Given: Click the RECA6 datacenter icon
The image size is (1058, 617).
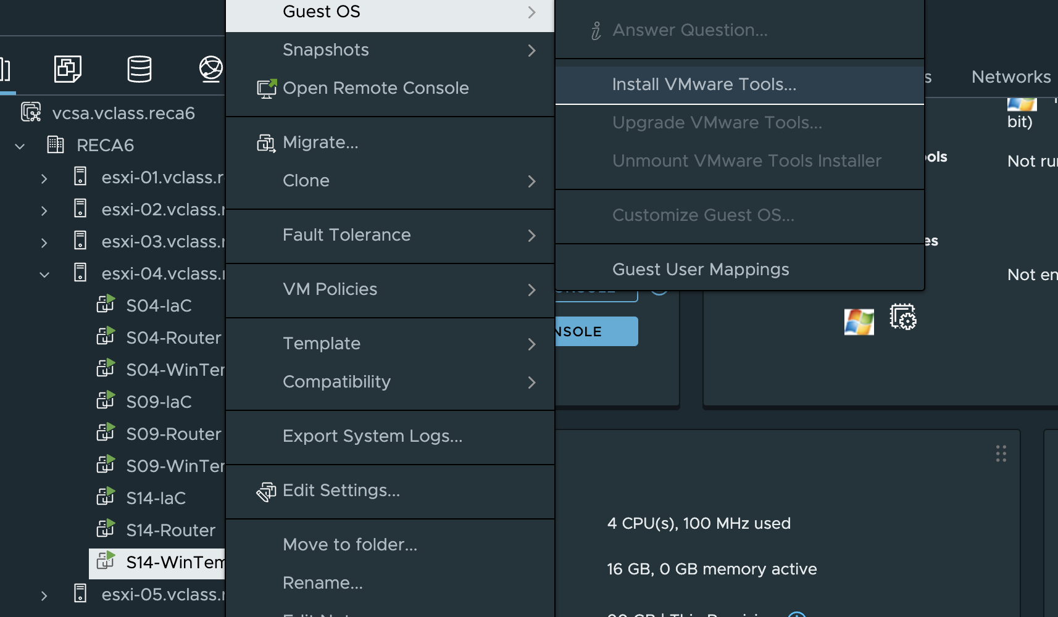Looking at the screenshot, I should tap(56, 145).
